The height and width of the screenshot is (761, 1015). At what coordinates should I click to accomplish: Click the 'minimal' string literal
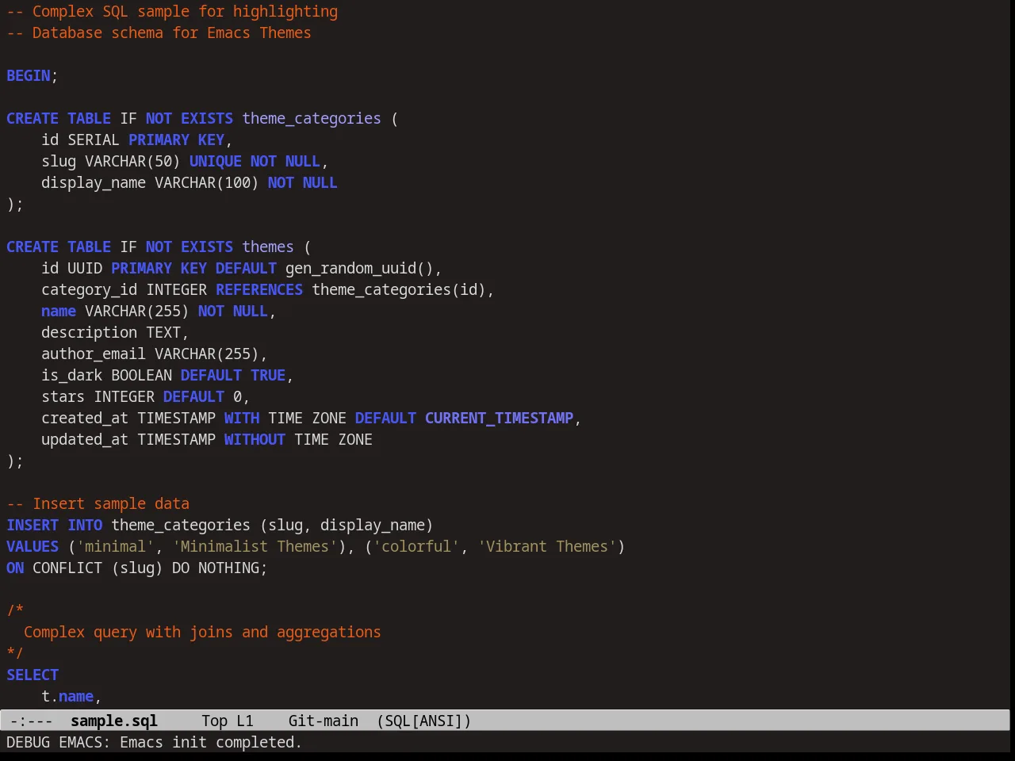[x=116, y=546]
